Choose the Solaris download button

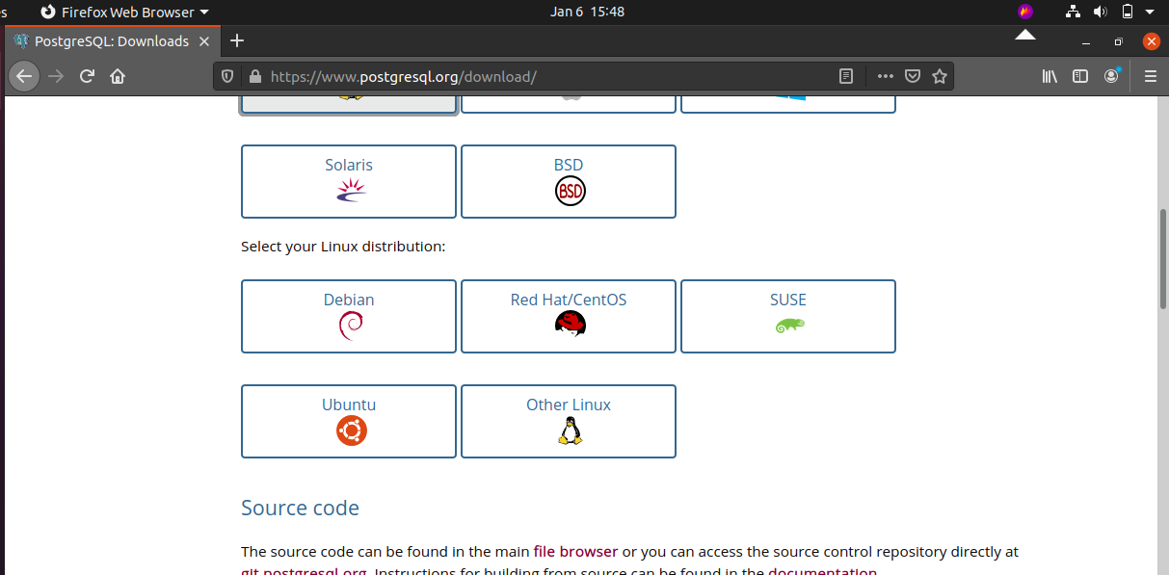[349, 181]
